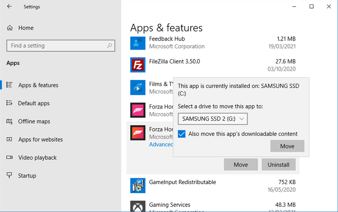The height and width of the screenshot is (212, 338).
Task: Click the pink Forza Horizon icon
Action: (x=138, y=110)
